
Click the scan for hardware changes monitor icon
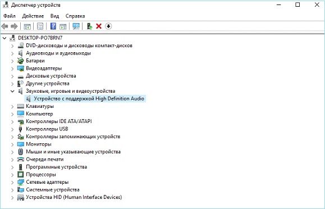tap(76, 26)
